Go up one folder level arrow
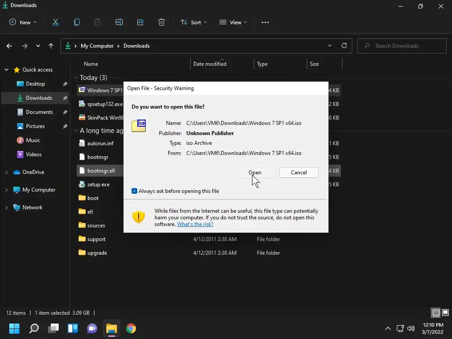Screen dimensions: 452x339 [51, 46]
